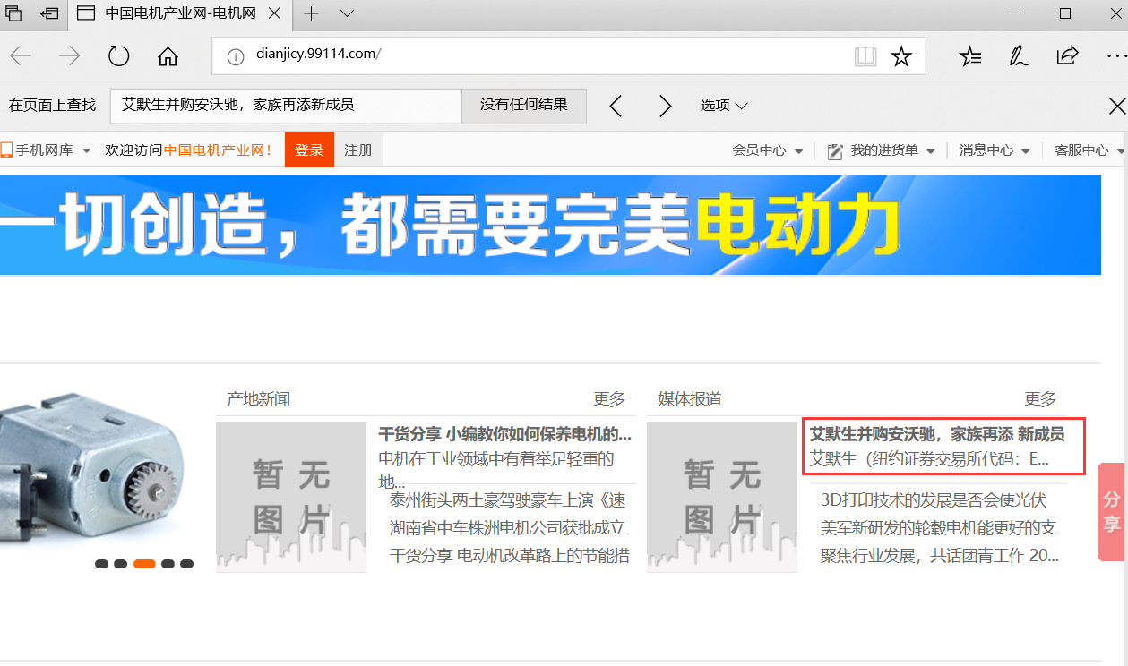Select the first carousel dot
This screenshot has height=666, width=1128.
101,564
